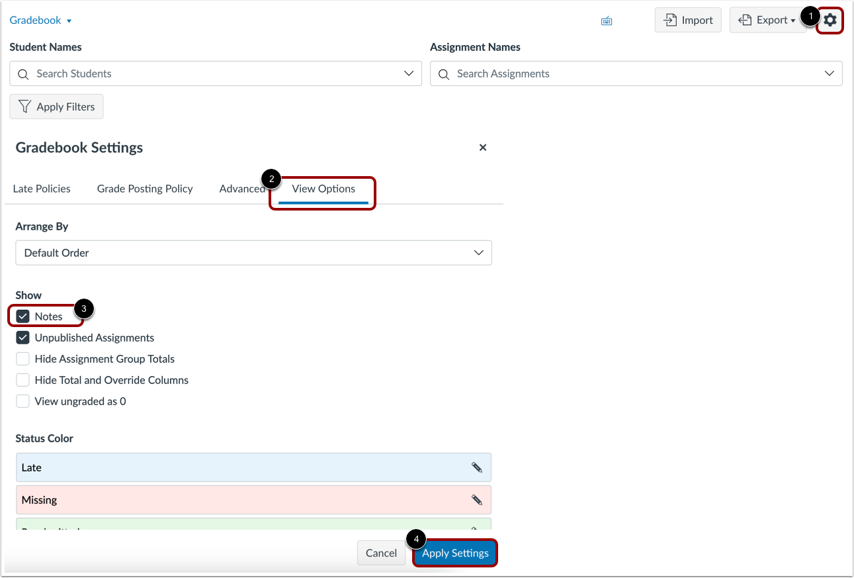Open the Grade Posting Policy tab
Viewport: 854px width, 578px height.
point(144,189)
